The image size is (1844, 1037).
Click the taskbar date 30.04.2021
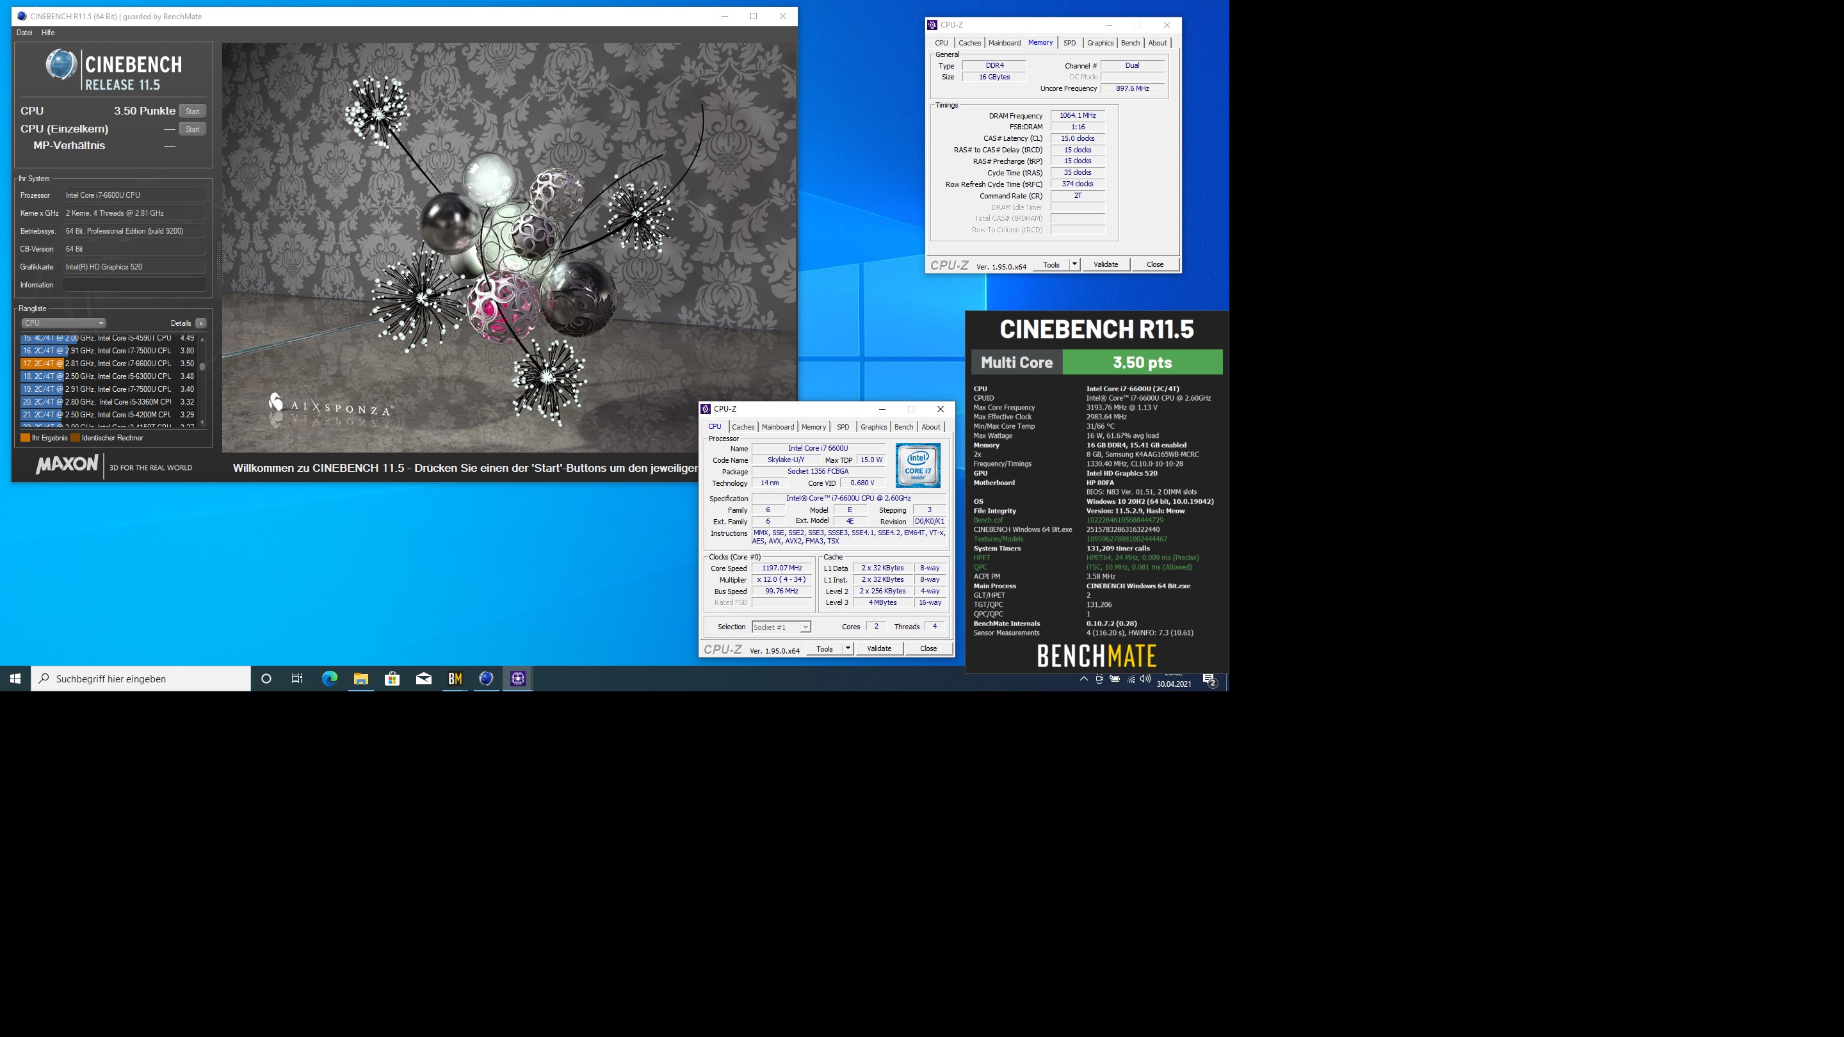[x=1174, y=684]
